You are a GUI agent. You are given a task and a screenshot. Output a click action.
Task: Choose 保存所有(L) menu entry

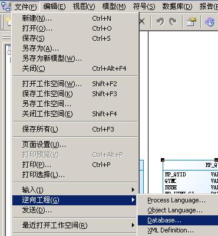click(x=75, y=129)
